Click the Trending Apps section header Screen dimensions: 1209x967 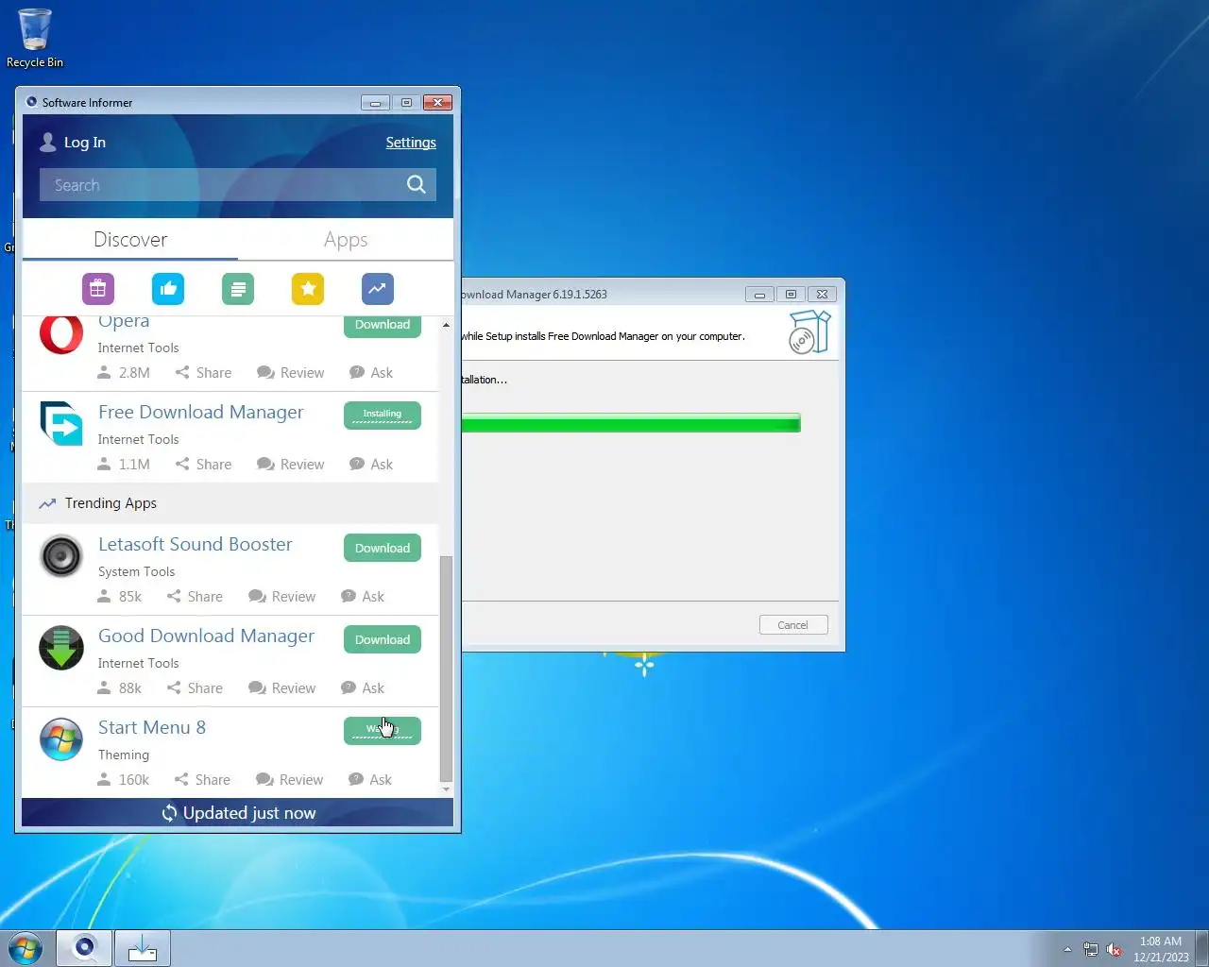coord(230,503)
